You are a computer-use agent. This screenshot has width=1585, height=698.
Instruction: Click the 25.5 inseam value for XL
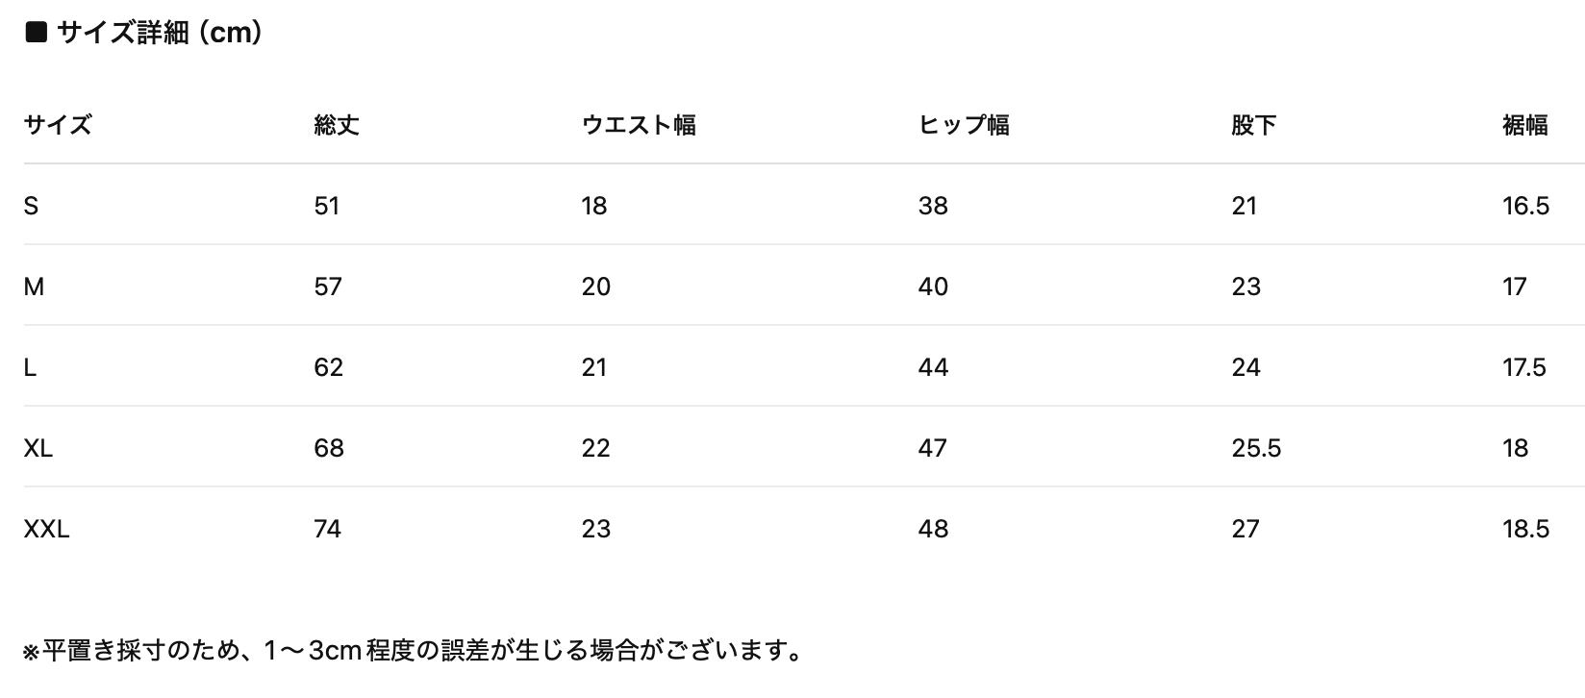(1256, 448)
